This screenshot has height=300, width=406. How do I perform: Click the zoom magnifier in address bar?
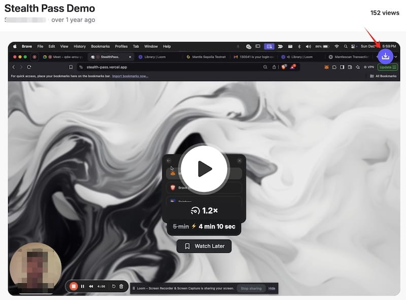265,67
